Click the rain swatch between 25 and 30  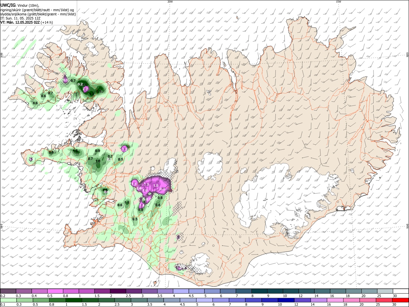(x=384, y=300)
